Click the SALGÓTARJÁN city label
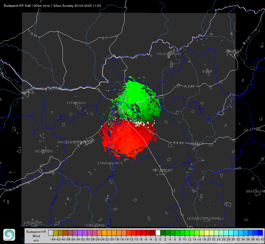 pyautogui.click(x=168, y=54)
